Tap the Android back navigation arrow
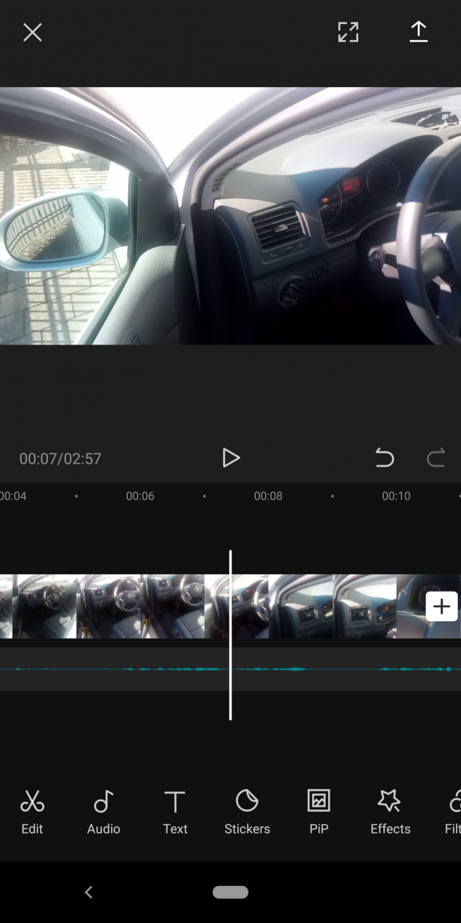The height and width of the screenshot is (923, 461). coord(89,892)
